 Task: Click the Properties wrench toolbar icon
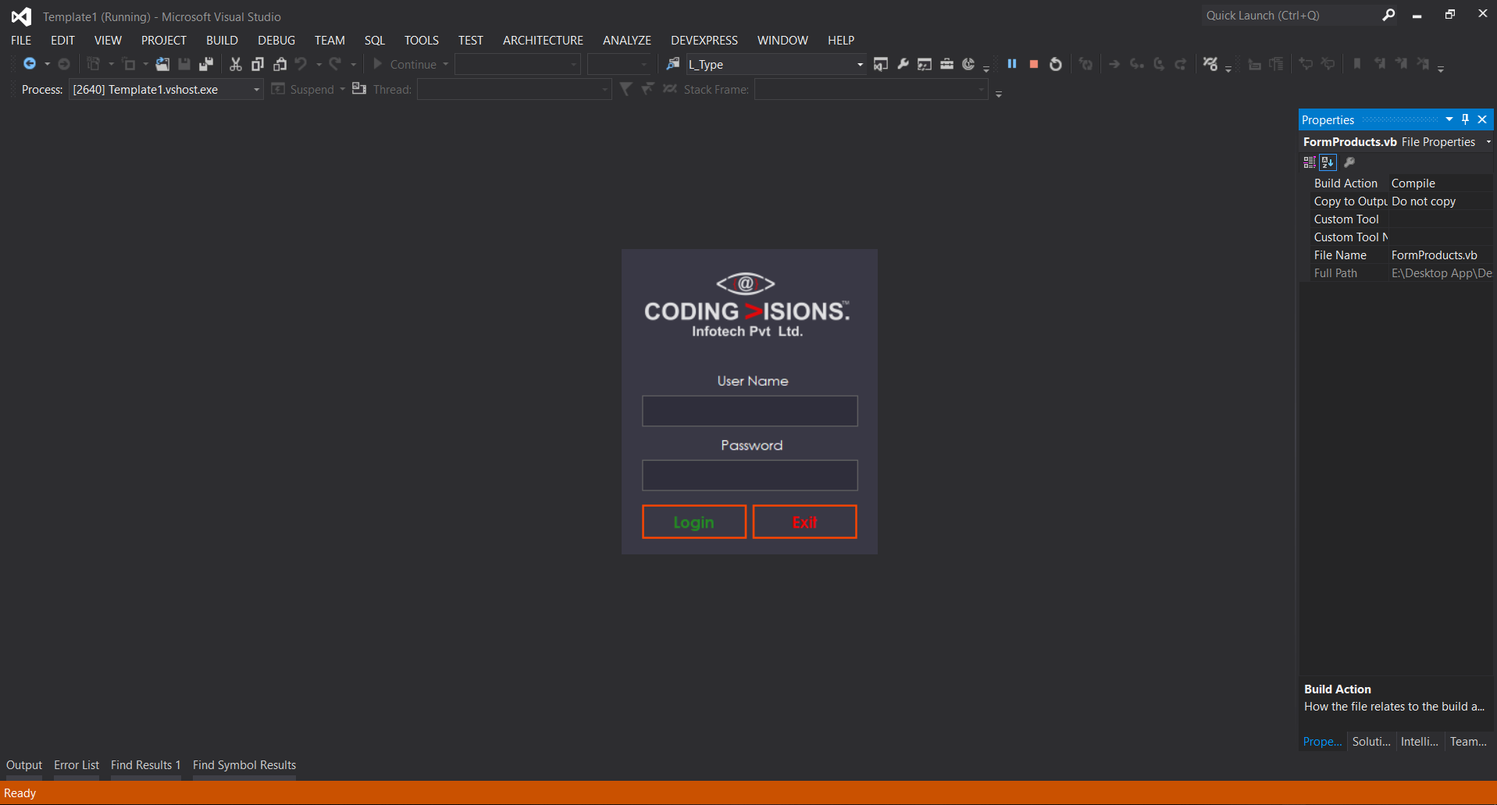pos(903,64)
